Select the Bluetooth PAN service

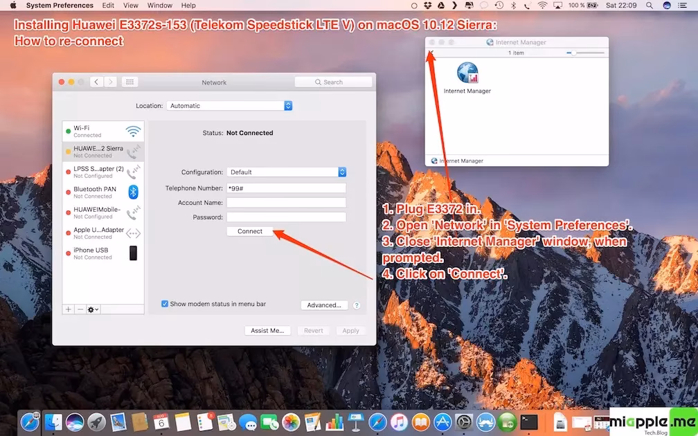103,192
